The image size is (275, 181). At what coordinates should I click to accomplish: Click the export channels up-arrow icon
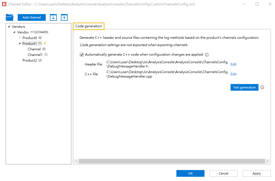point(64,17)
